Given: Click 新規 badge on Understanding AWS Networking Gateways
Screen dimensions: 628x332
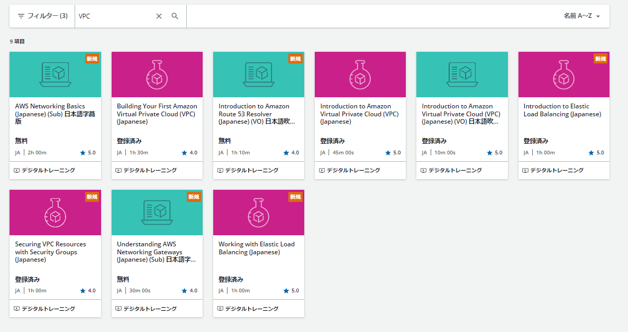Looking at the screenshot, I should [x=194, y=197].
